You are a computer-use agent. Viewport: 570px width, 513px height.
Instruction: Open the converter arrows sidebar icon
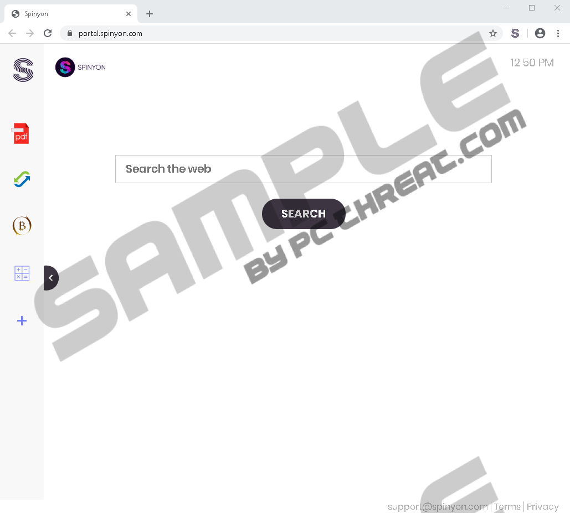22,179
